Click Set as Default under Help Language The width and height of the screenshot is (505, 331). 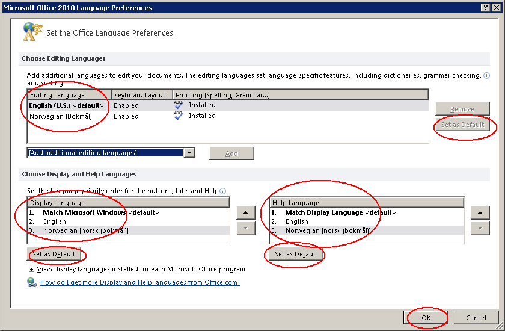(x=296, y=254)
